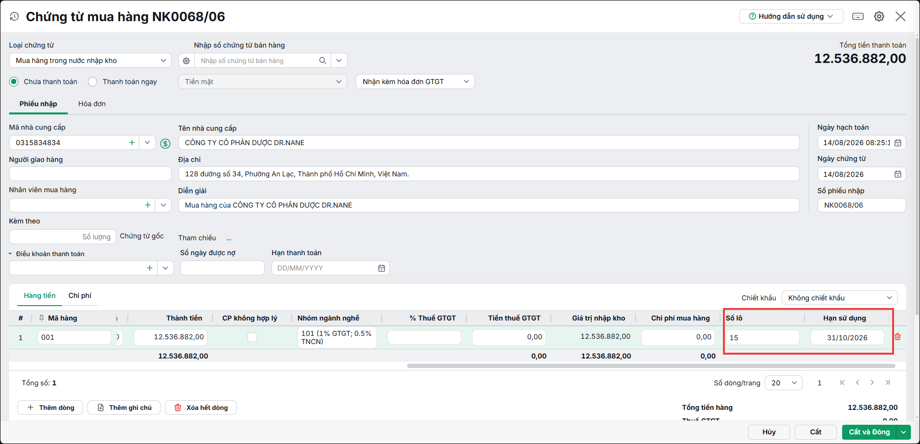The width and height of the screenshot is (920, 444).
Task: Click Diễn giải description field
Action: point(489,205)
